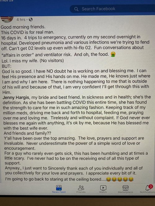This screenshot has width=155, height=206.
Task: Click the globe public-privacy icon
Action: tap(31, 19)
